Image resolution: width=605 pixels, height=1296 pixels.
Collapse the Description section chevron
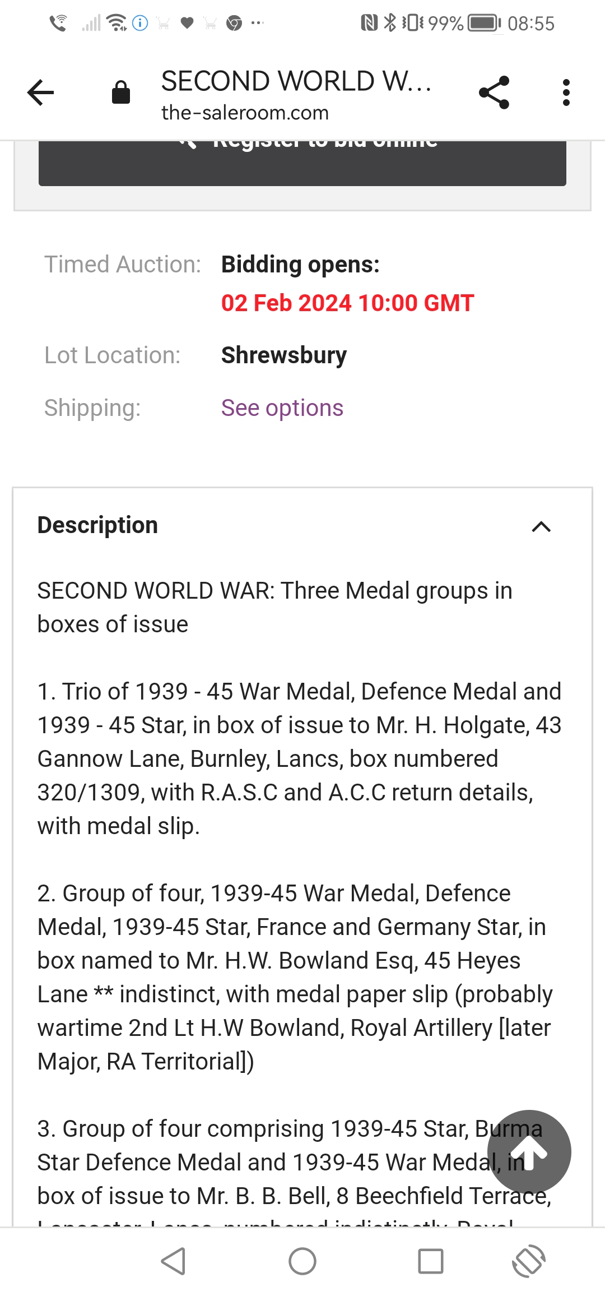(x=541, y=526)
